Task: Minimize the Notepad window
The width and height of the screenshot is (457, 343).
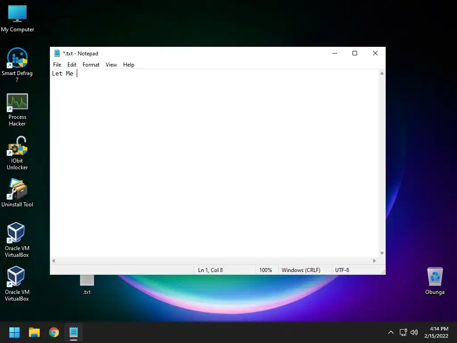Action: 335,54
